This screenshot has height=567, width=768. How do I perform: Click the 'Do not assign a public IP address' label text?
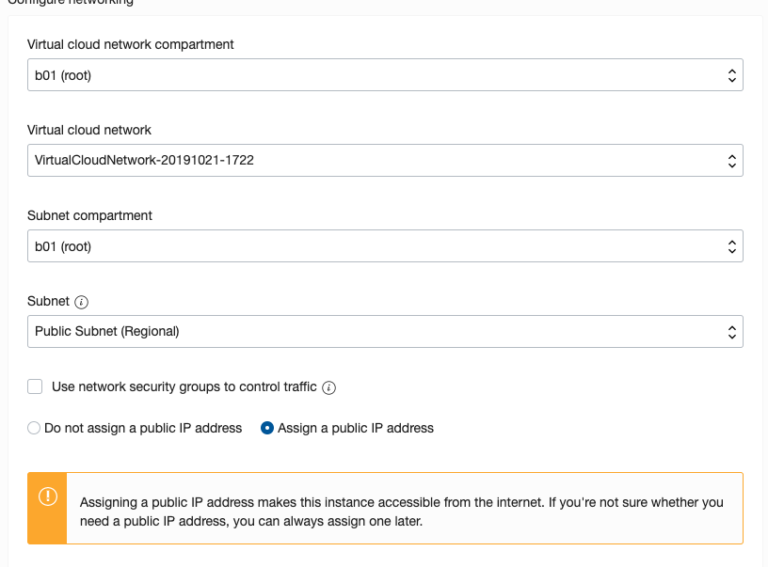click(143, 428)
